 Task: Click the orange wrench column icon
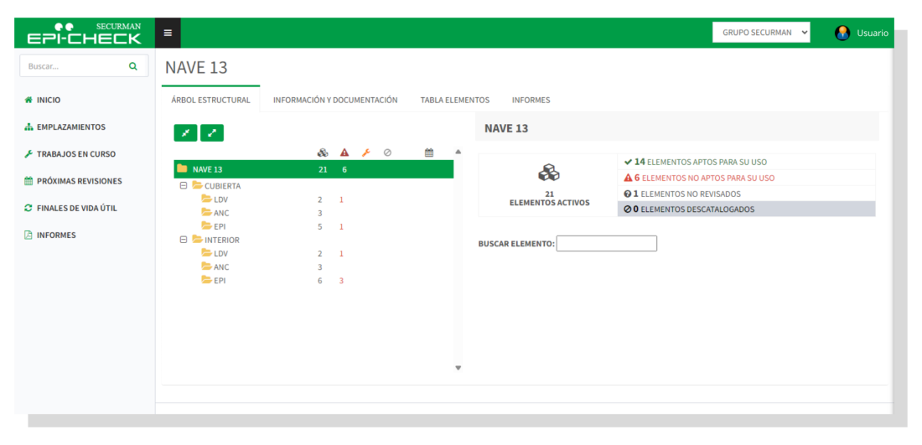point(365,153)
